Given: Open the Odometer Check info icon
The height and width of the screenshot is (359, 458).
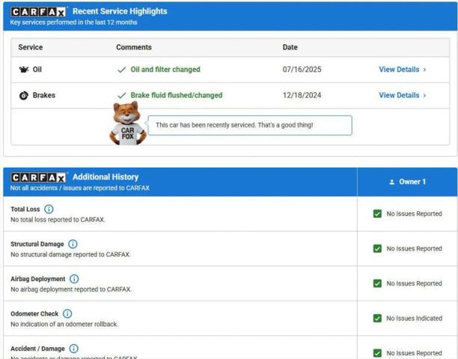Looking at the screenshot, I should pos(67,313).
